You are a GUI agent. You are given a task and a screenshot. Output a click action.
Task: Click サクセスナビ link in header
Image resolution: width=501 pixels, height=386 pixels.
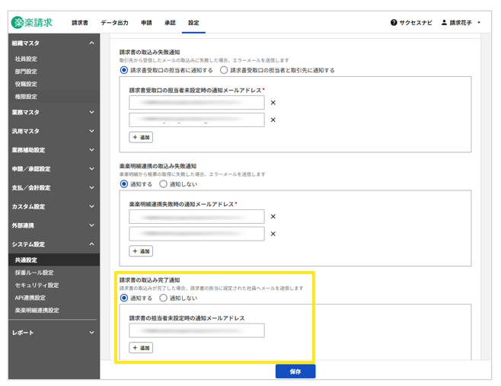tap(416, 23)
